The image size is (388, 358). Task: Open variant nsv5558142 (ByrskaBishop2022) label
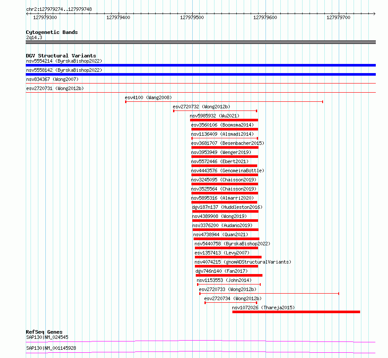coord(64,70)
